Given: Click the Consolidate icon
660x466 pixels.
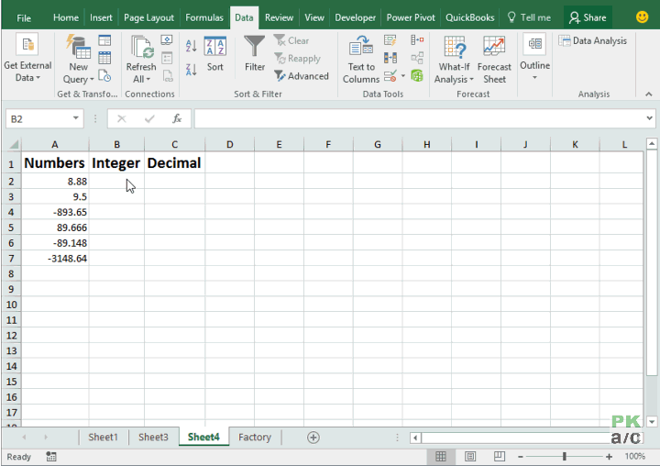Looking at the screenshot, I should pyautogui.click(x=417, y=40).
